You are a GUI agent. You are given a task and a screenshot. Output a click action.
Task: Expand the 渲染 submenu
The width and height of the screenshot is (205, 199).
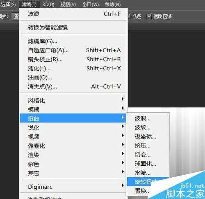73,155
